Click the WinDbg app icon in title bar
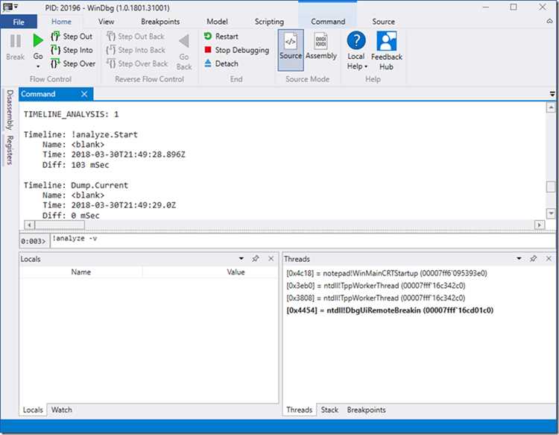 [7, 7]
